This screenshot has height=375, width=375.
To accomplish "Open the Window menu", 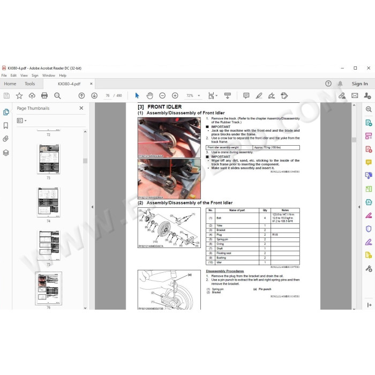I will [x=49, y=76].
